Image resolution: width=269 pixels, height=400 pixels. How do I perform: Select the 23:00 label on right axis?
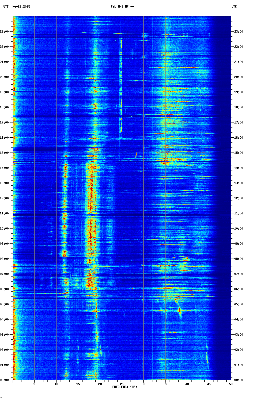[238, 32]
